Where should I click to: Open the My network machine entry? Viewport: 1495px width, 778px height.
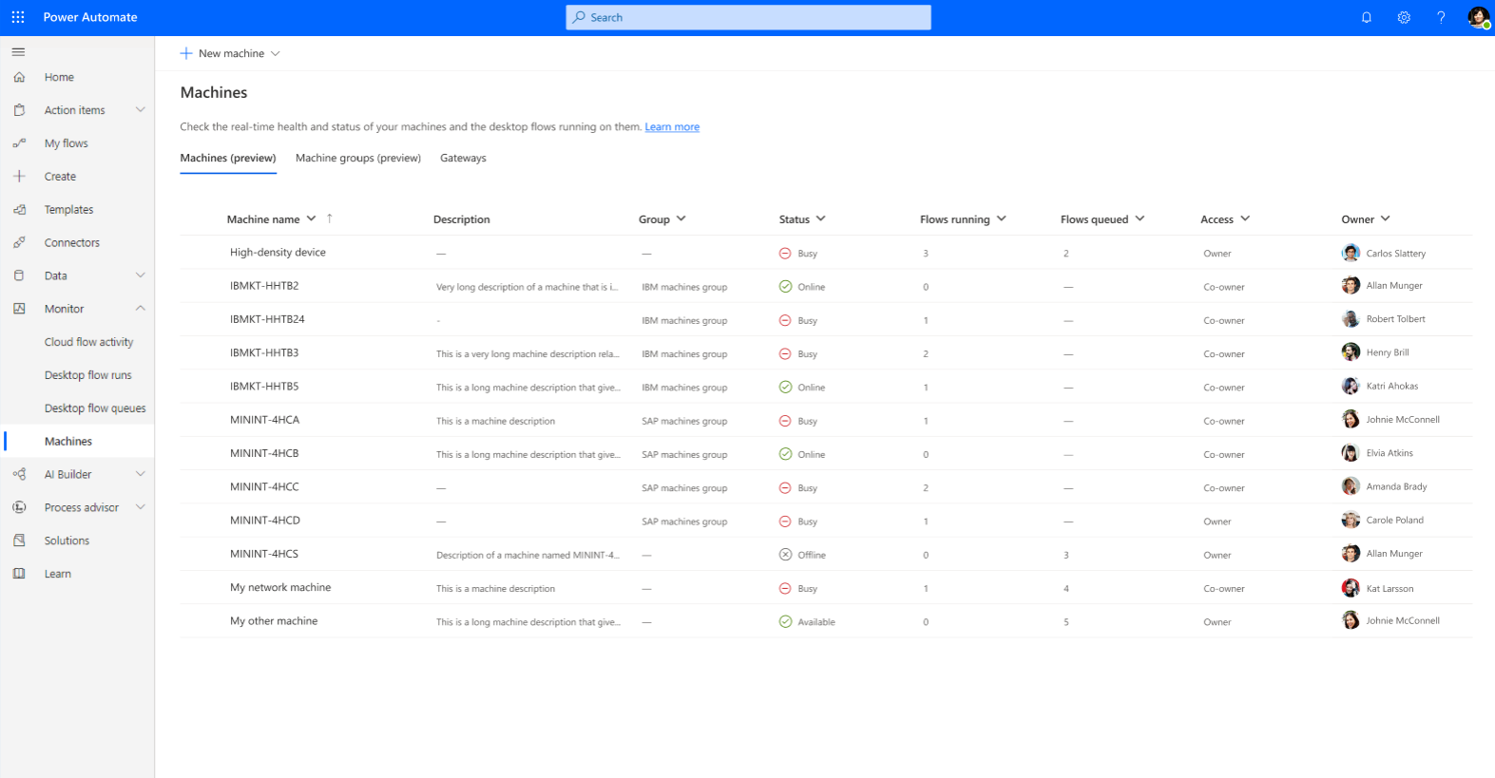click(x=280, y=588)
